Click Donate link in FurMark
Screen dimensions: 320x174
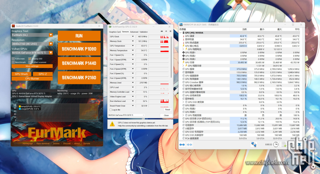(87, 143)
